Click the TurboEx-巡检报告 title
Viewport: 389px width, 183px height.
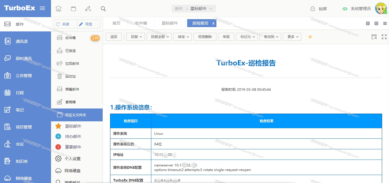pyautogui.click(x=246, y=63)
